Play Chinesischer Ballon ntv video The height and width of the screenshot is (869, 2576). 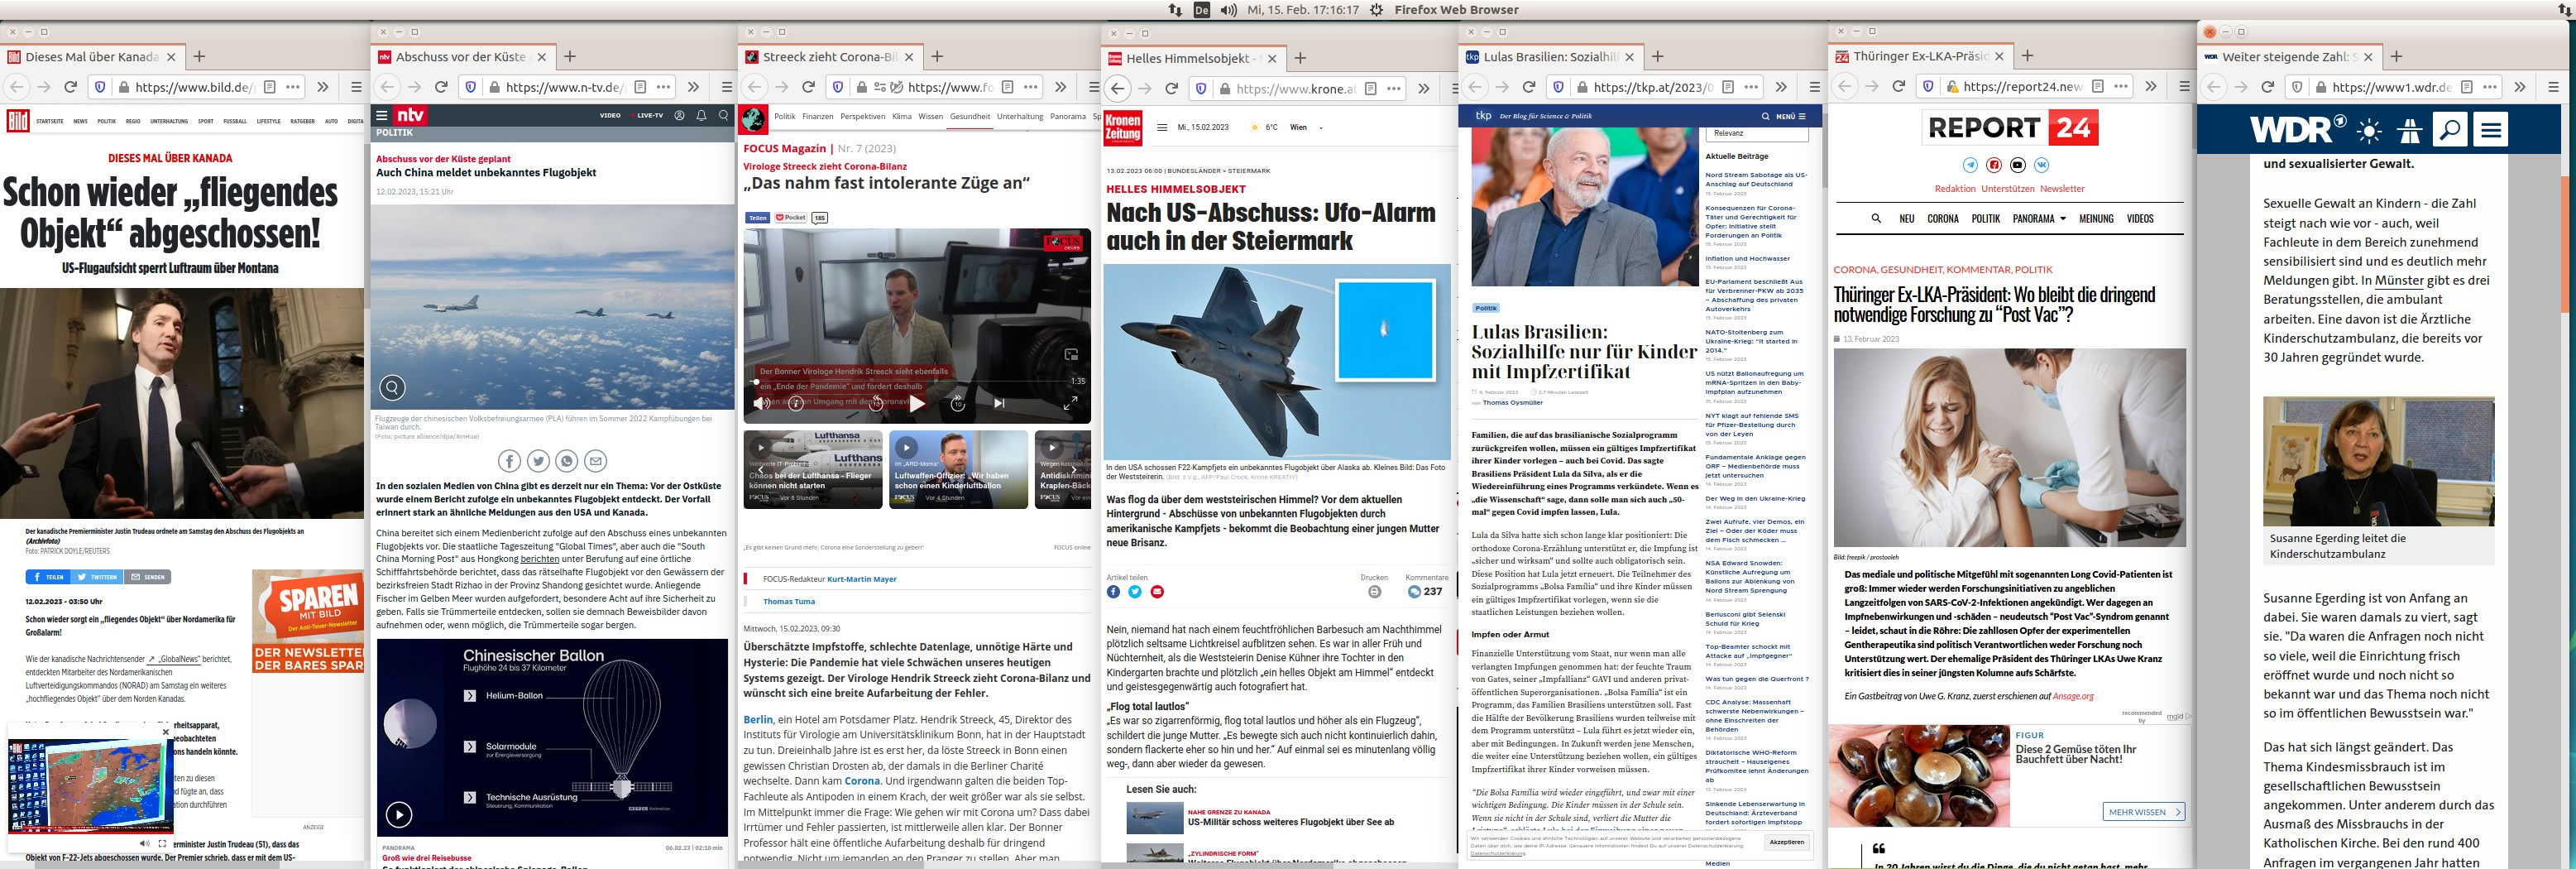tap(399, 814)
